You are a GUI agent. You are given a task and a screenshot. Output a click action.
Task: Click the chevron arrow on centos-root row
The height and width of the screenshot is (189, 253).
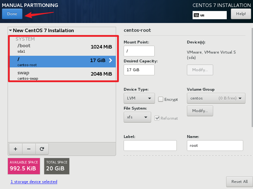point(110,60)
